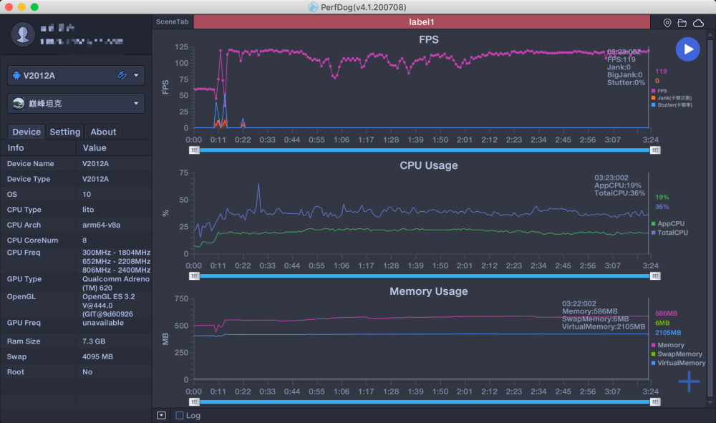Screen dimensions: 716x423
Task: Click the FPS chart title
Action: point(429,39)
